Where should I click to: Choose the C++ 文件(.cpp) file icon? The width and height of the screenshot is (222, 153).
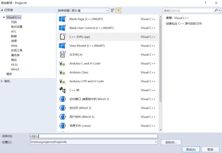63,37
